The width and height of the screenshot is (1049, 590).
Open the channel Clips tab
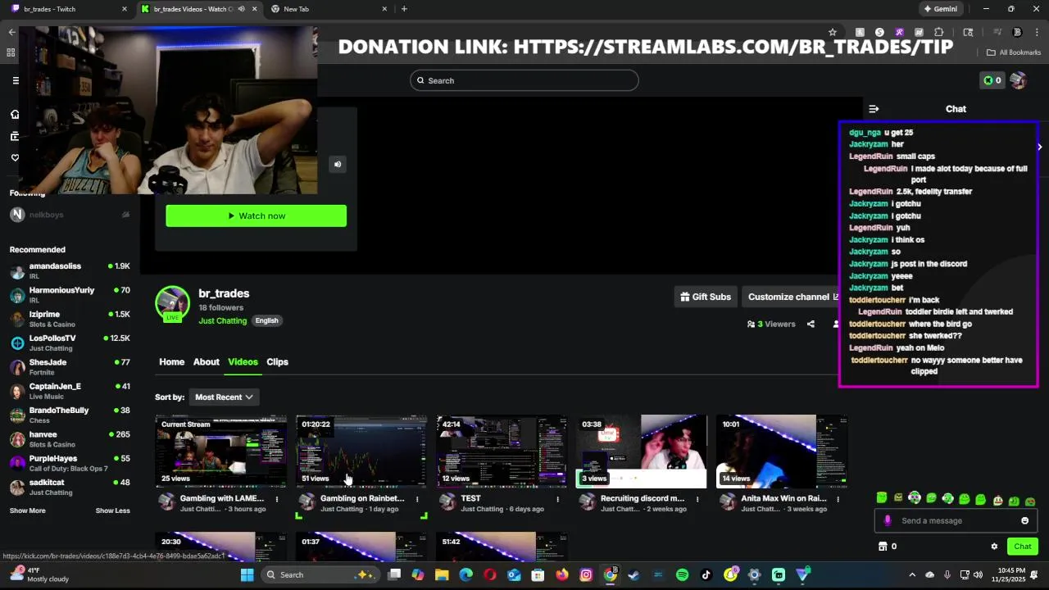click(277, 362)
